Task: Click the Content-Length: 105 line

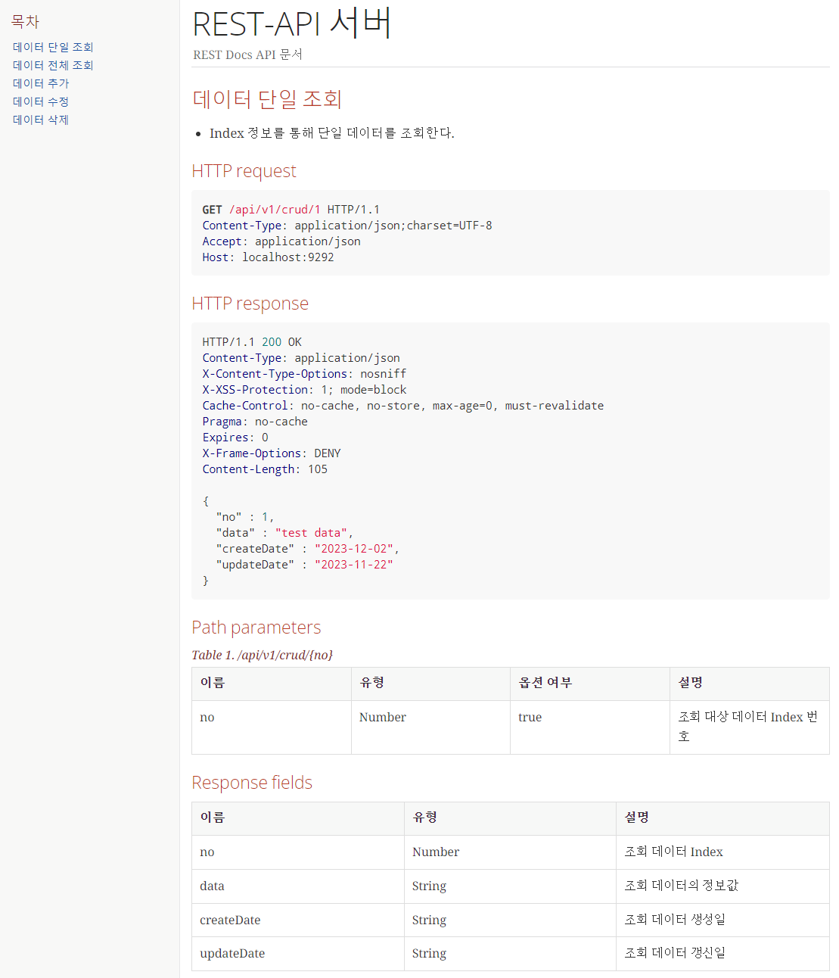Action: [x=265, y=469]
